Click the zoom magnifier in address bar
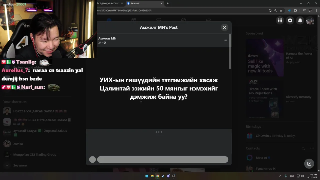The width and height of the screenshot is (320, 180). click(275, 10)
